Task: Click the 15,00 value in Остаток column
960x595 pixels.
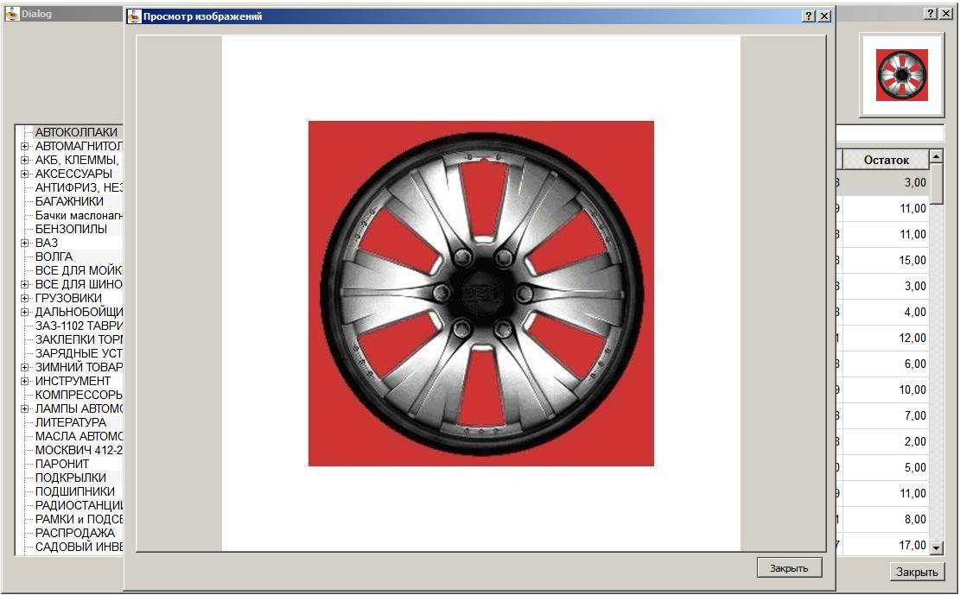Action: (912, 260)
